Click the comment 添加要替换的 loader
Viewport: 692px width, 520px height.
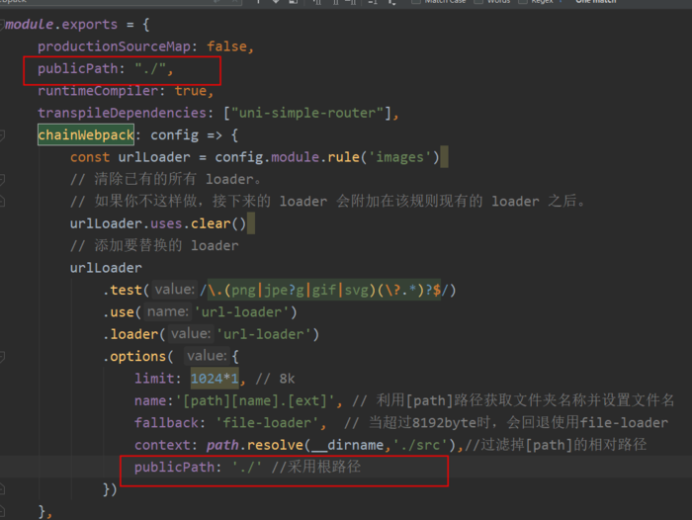coord(154,245)
